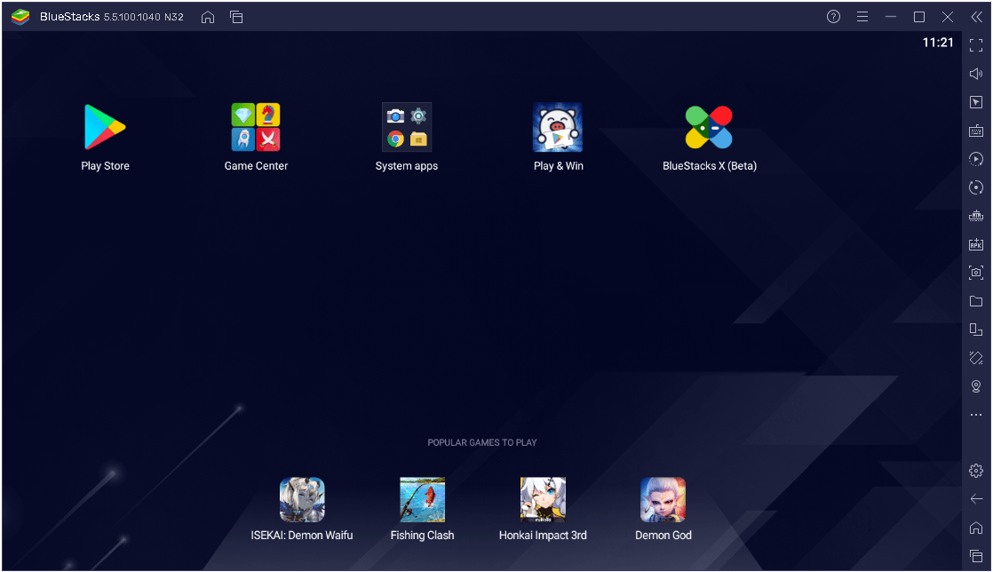
Task: Open ISEKAI: Demon Waifu game
Action: click(x=302, y=500)
